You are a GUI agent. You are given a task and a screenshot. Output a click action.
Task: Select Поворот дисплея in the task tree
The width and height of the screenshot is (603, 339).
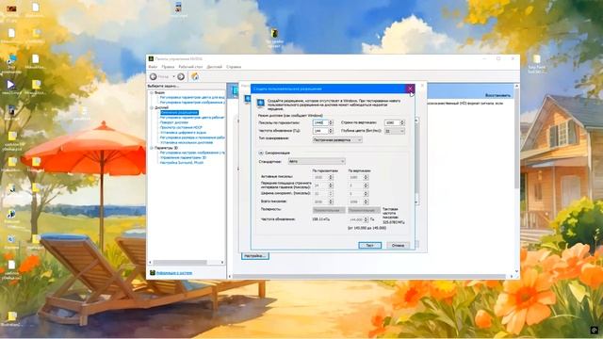[174, 122]
